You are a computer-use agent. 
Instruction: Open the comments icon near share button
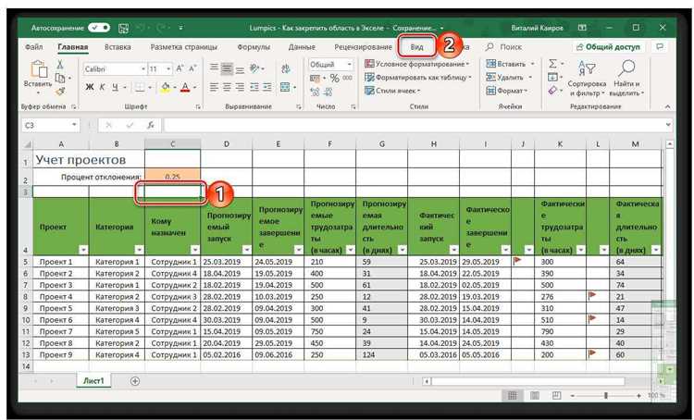pyautogui.click(x=660, y=47)
